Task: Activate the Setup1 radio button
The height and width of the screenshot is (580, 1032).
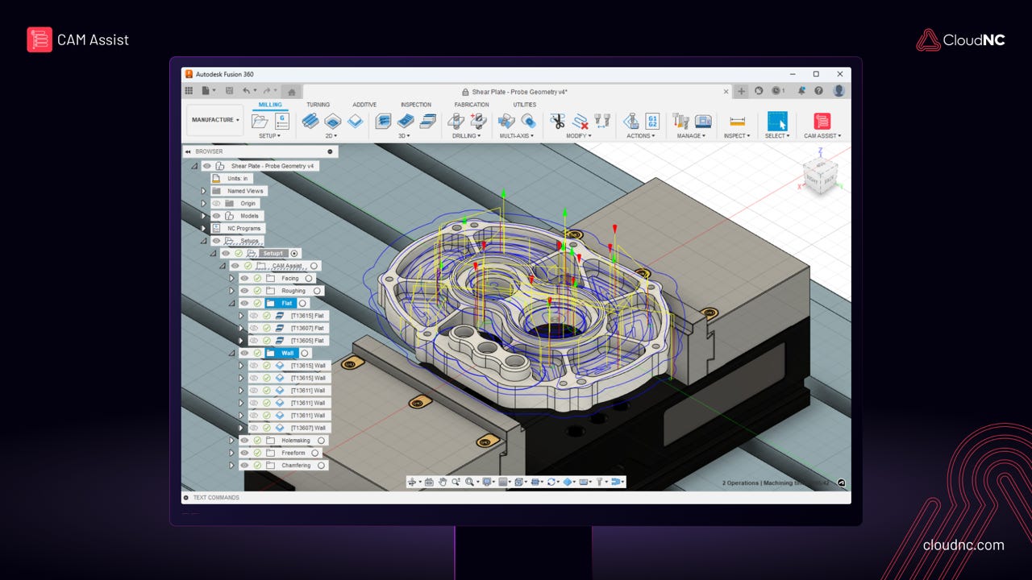Action: coord(294,253)
